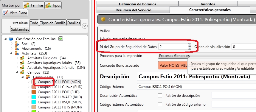Image resolution: width=256 pixels, height=112 pixels.
Task: Click the Activitats Dirigides group icon
Action: click(22, 58)
